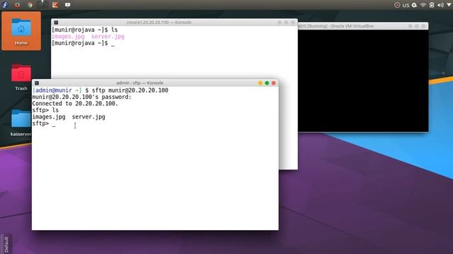
Task: Click images.jpg in the sftp listing
Action: (49, 117)
